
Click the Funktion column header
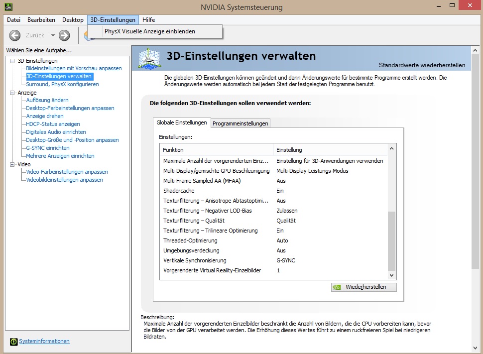pyautogui.click(x=217, y=150)
